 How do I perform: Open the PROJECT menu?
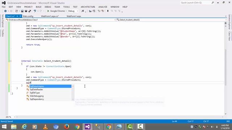tap(28, 7)
